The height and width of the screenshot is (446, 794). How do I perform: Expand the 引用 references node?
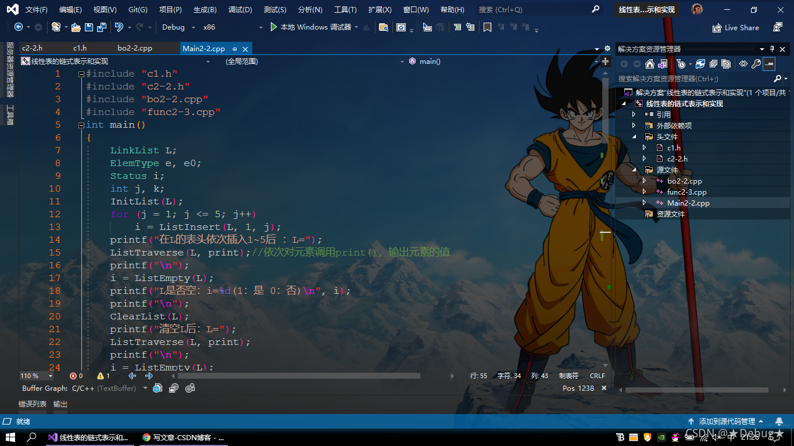(x=634, y=114)
